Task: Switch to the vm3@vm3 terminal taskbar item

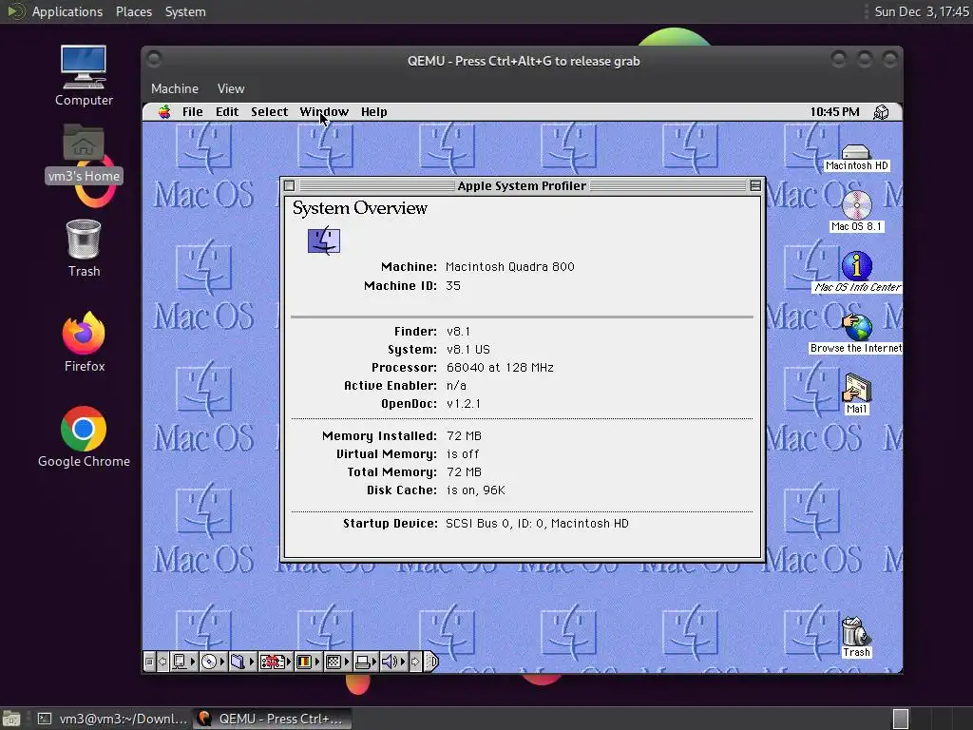Action: tap(112, 719)
